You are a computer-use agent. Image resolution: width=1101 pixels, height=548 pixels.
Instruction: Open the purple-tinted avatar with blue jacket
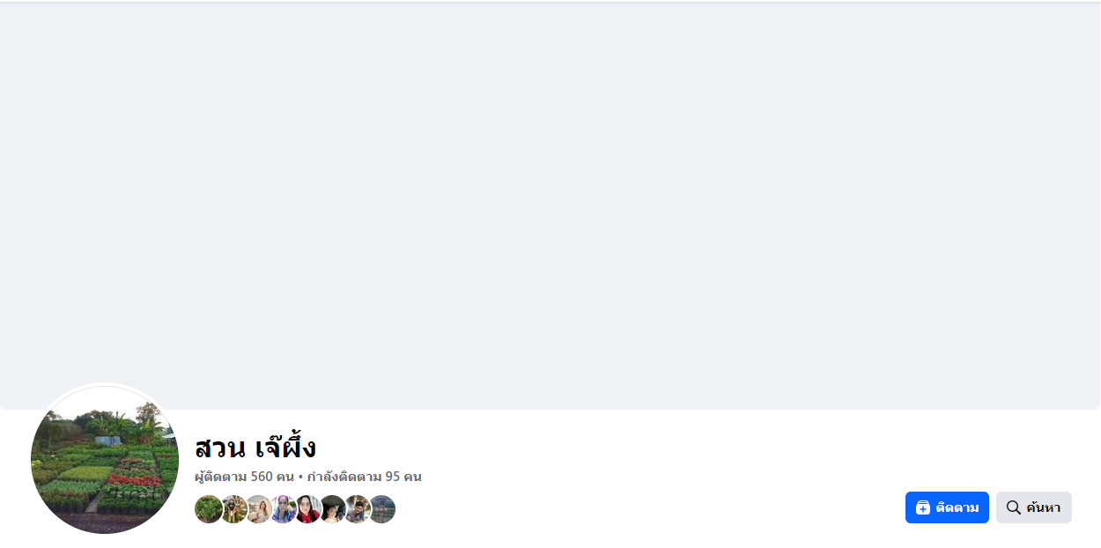pyautogui.click(x=283, y=509)
